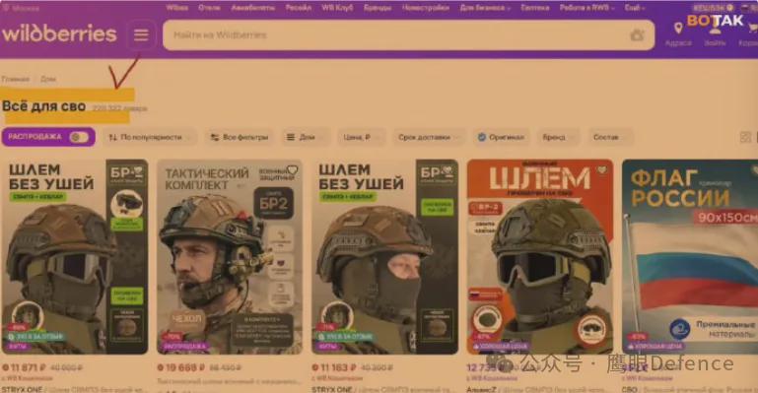Image resolution: width=758 pixels, height=393 pixels.
Task: Open the orange Шлем БР-2 product card
Action: click(x=540, y=257)
